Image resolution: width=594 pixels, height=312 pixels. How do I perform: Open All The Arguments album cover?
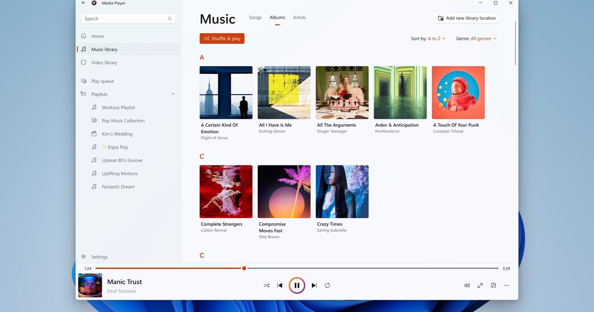(x=342, y=93)
